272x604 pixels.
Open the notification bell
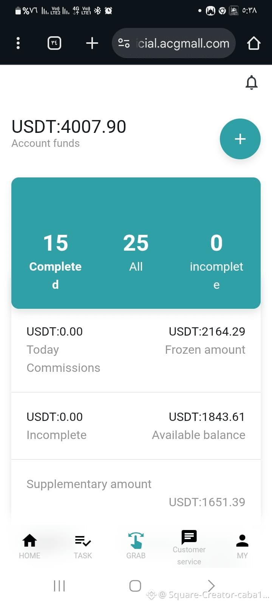click(252, 82)
